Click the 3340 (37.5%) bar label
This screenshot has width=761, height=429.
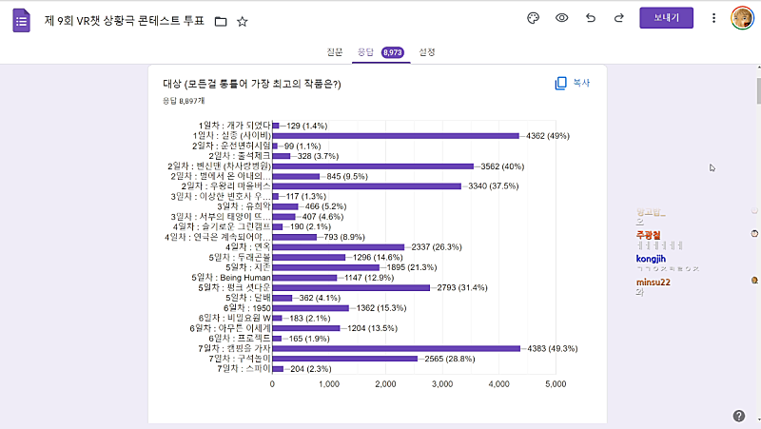(x=493, y=185)
